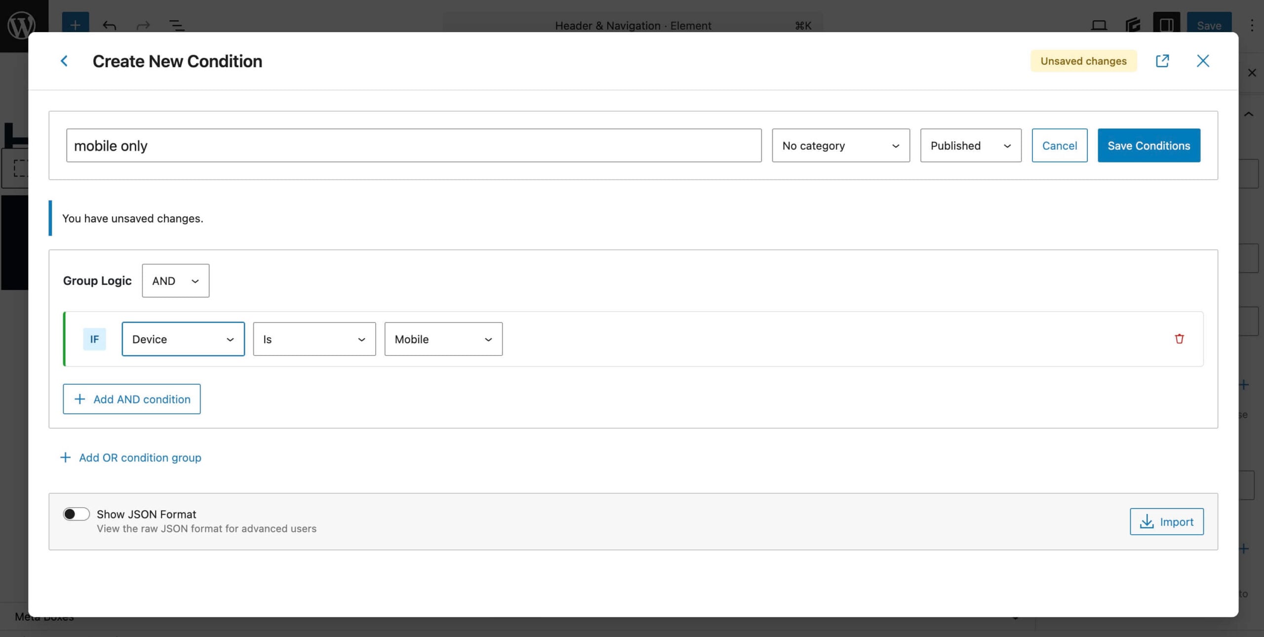Screen dimensions: 1264x637
Task: Click the WordPress logo icon
Action: (22, 24)
